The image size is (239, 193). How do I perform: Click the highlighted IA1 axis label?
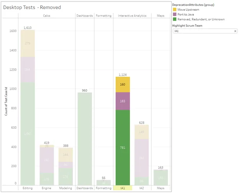(x=123, y=188)
